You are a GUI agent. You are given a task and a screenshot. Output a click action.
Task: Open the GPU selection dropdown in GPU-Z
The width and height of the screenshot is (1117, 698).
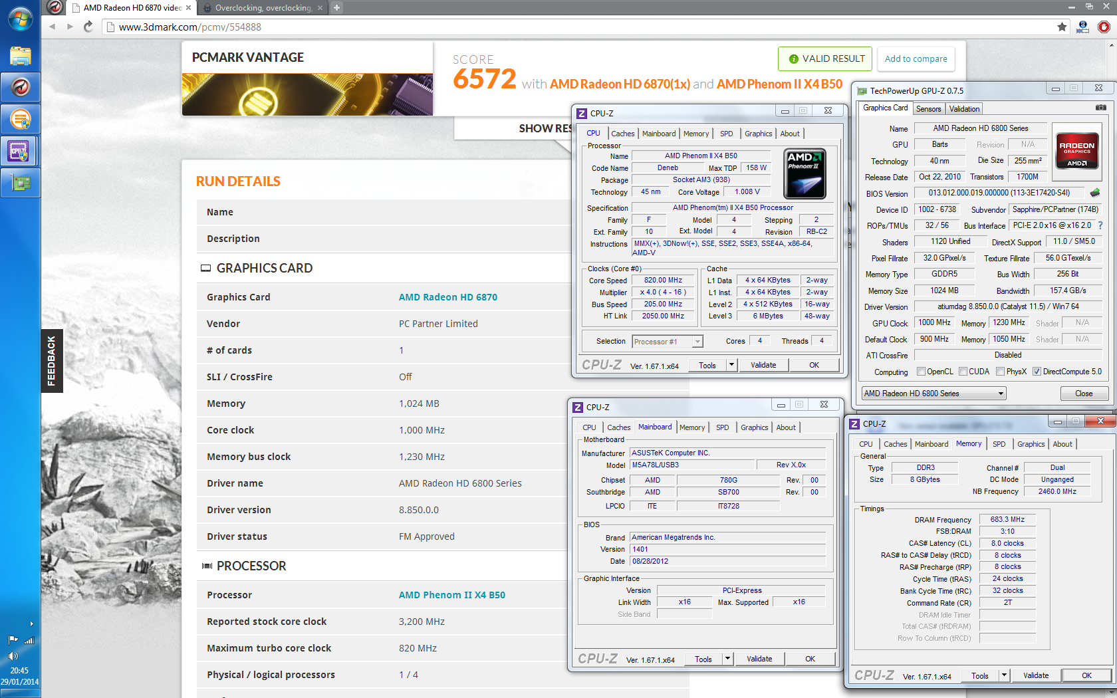click(x=933, y=394)
